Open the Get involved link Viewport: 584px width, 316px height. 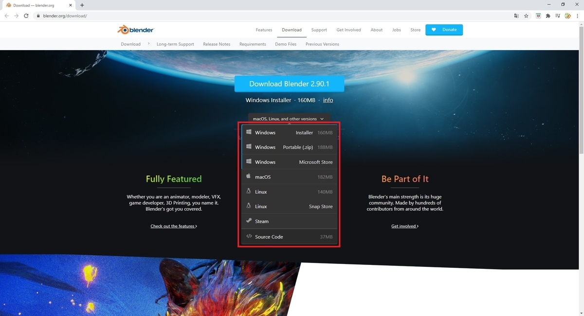point(405,226)
